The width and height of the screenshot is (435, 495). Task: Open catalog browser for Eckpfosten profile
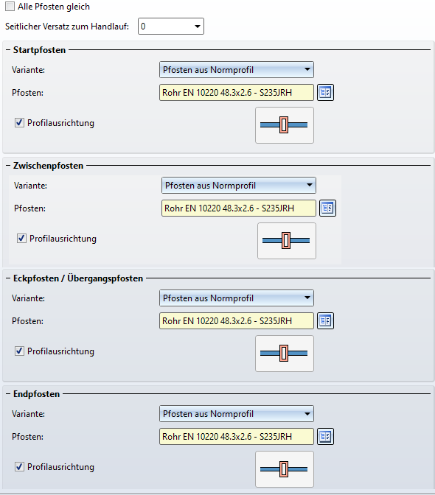[325, 320]
